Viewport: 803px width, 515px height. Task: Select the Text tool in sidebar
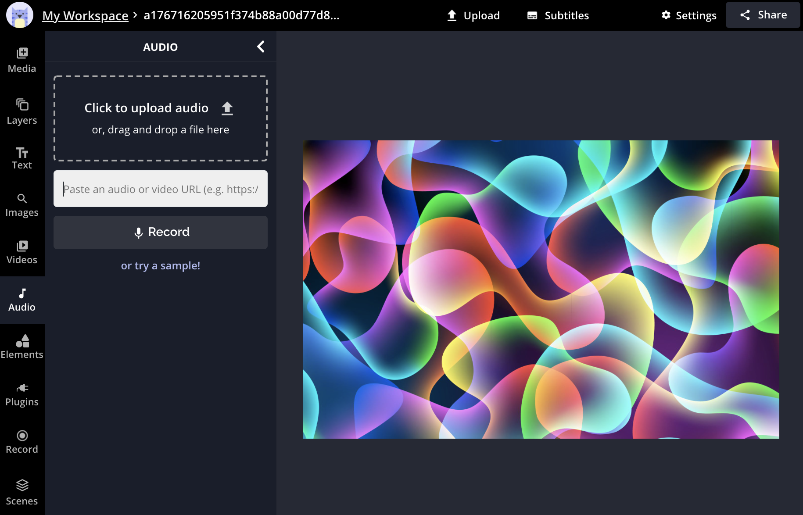(x=22, y=158)
